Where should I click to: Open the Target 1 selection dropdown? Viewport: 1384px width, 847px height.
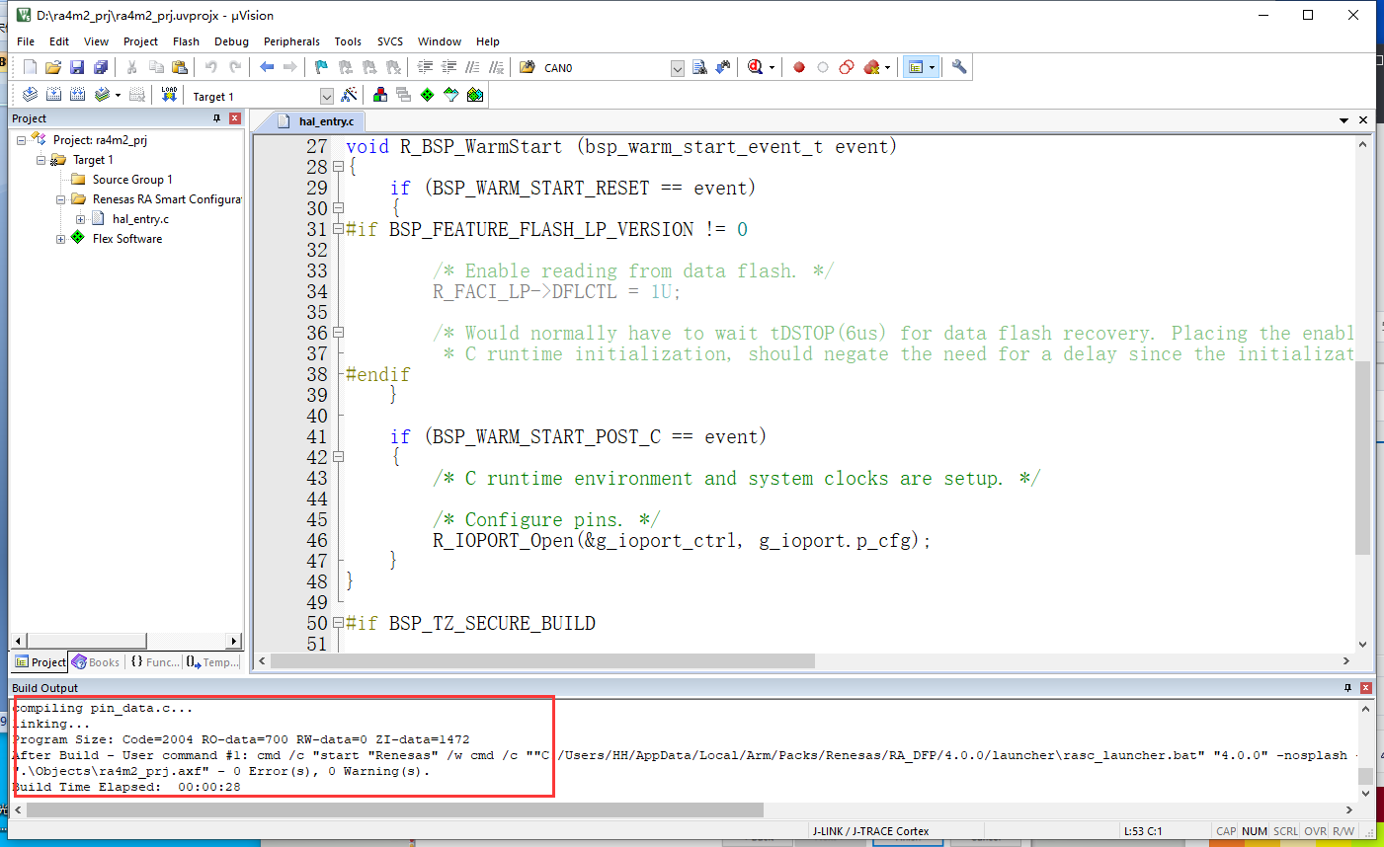326,96
